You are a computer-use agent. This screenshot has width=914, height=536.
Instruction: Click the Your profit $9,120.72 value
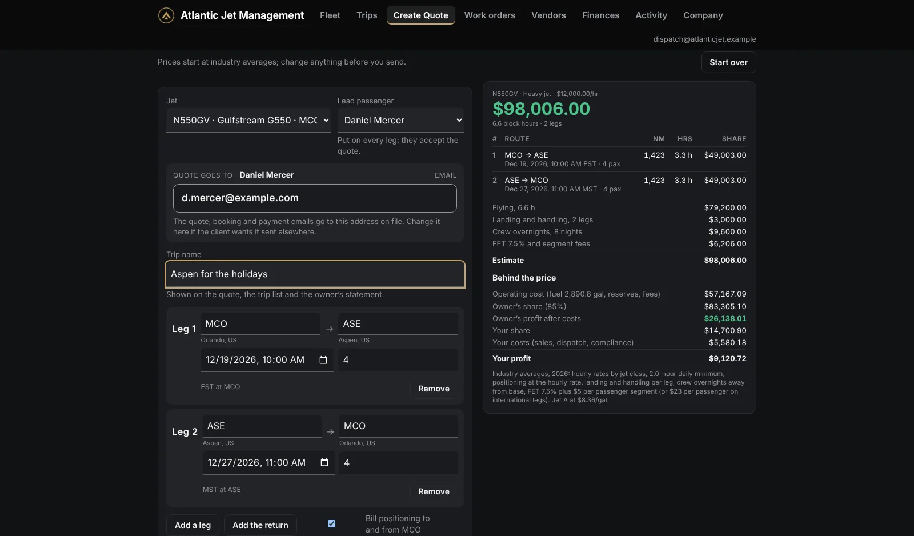(x=727, y=358)
